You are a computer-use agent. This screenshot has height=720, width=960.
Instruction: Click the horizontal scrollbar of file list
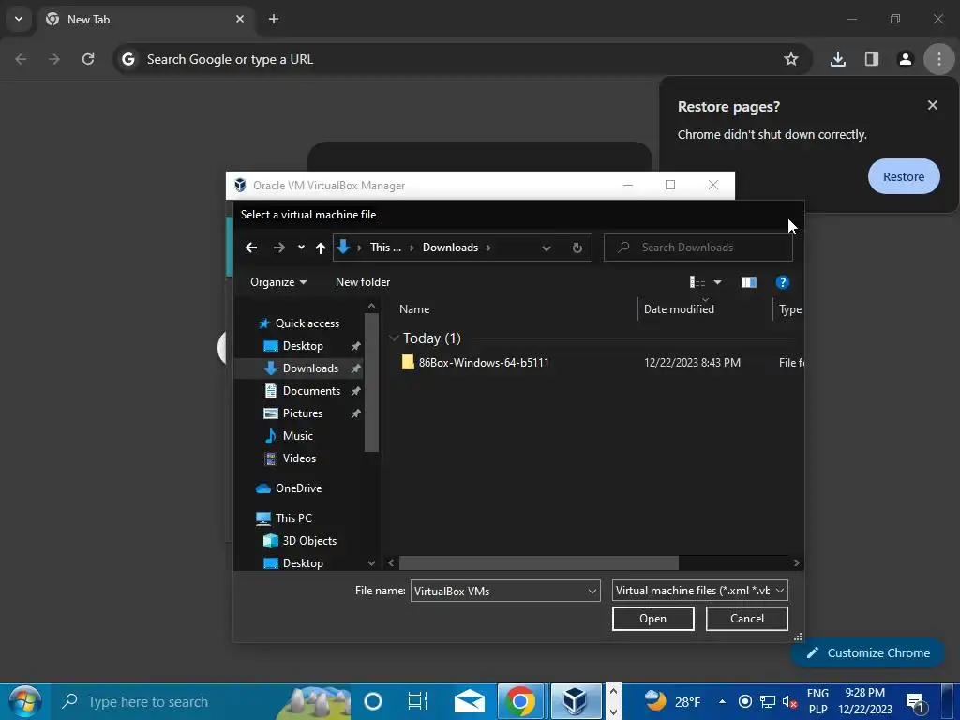pyautogui.click(x=538, y=562)
